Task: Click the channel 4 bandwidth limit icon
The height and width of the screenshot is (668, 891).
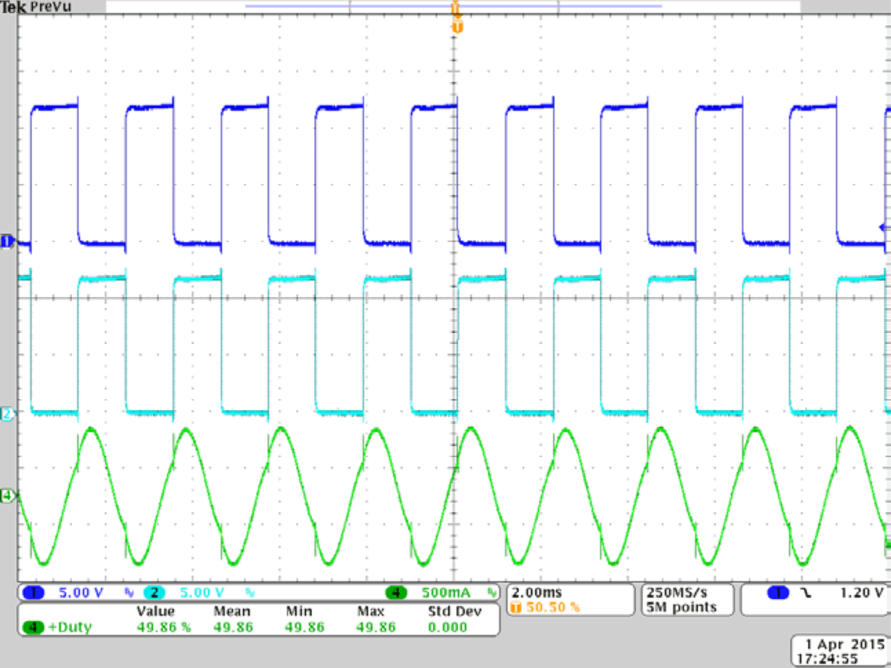Action: coord(492,593)
